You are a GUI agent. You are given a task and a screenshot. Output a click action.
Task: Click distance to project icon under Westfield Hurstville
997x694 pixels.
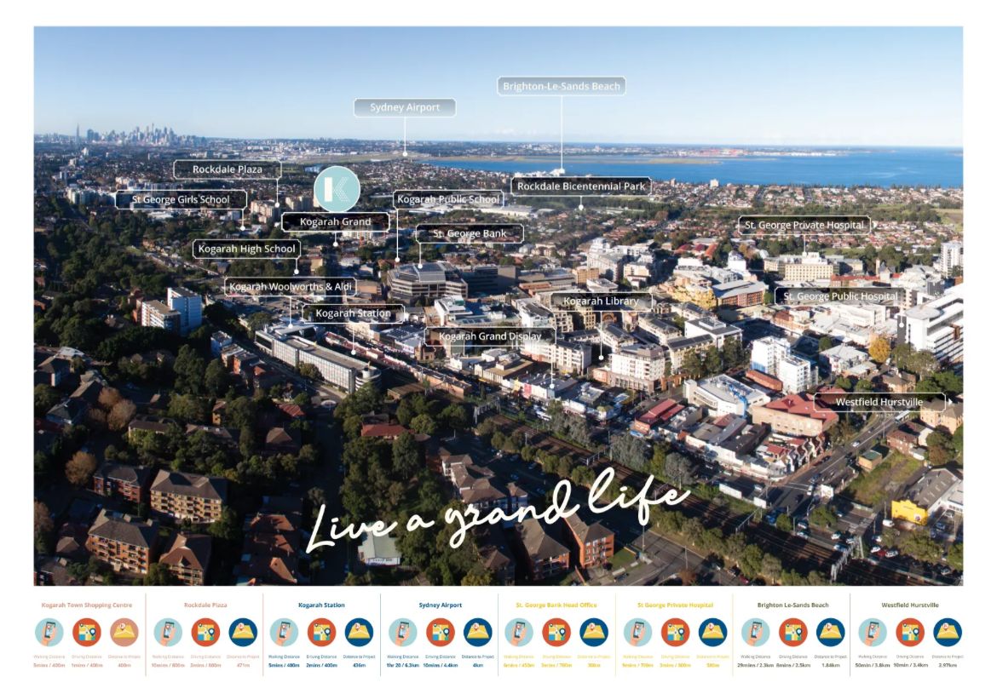pos(947,632)
